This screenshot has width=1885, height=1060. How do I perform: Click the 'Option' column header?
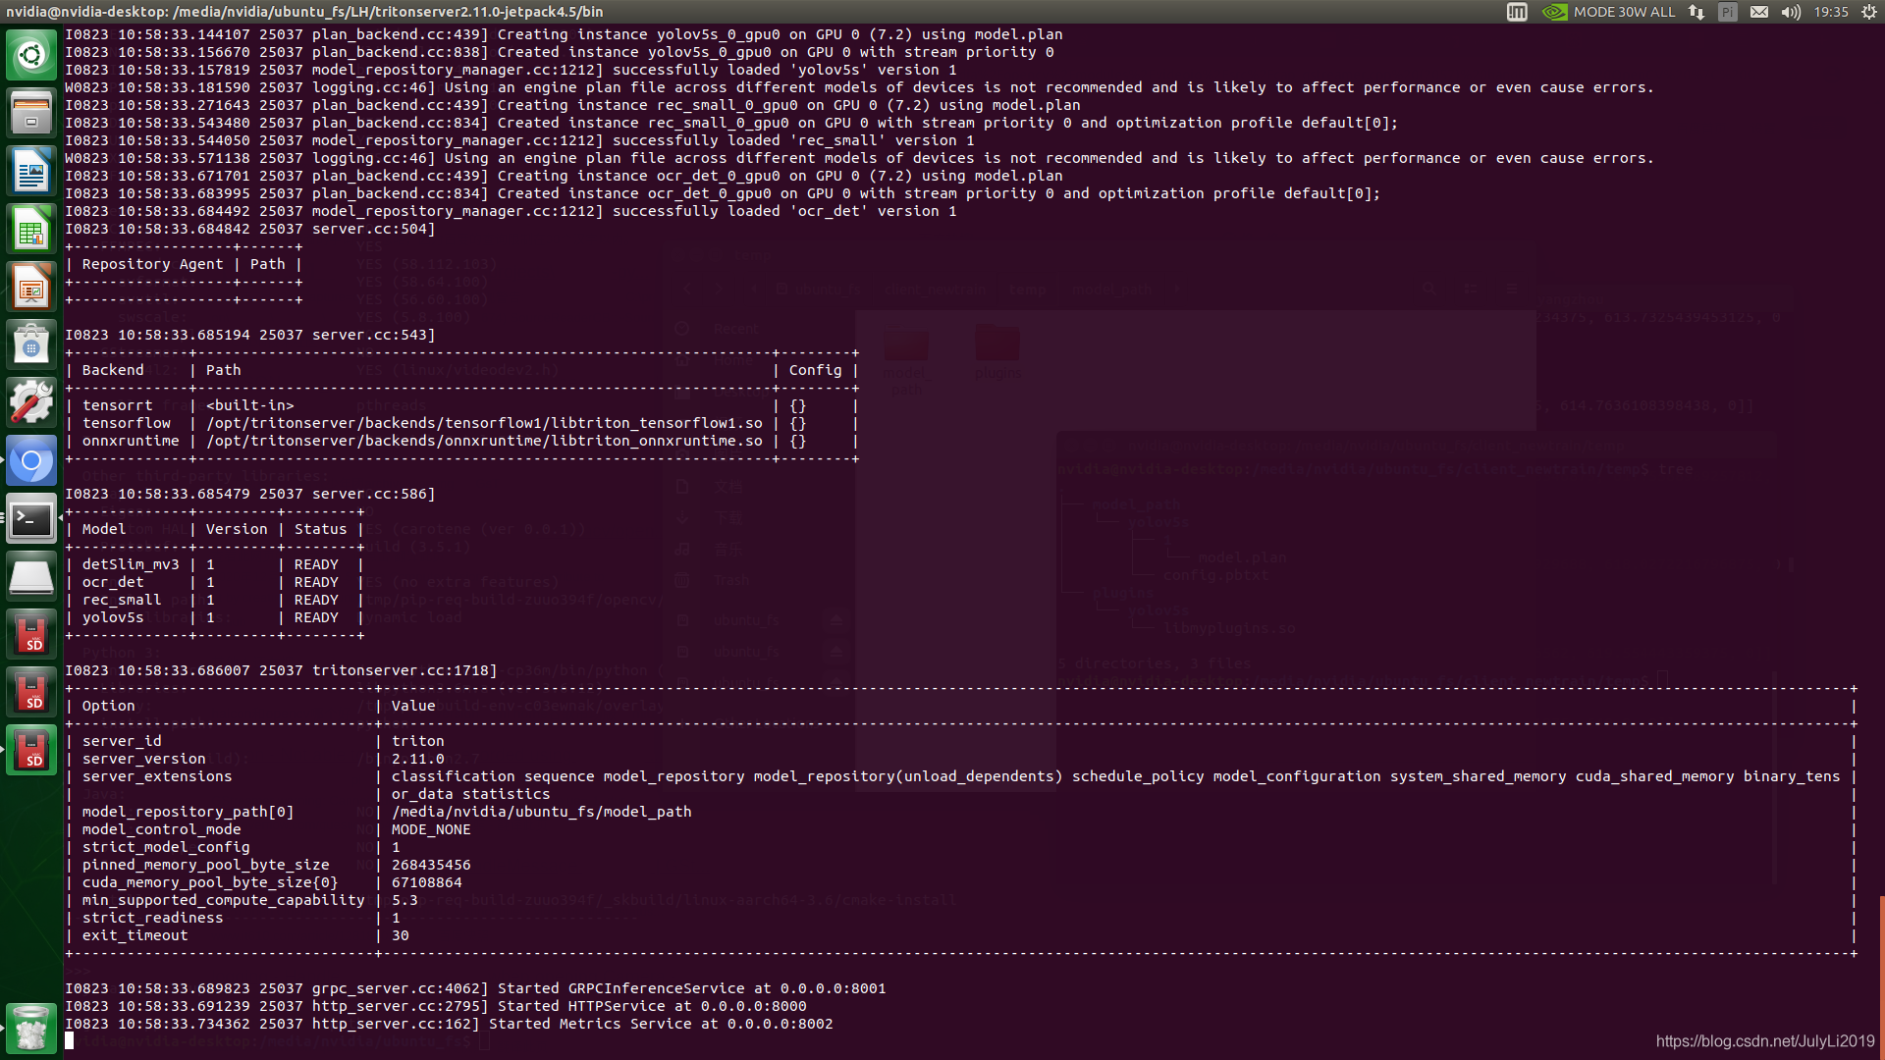tap(108, 706)
